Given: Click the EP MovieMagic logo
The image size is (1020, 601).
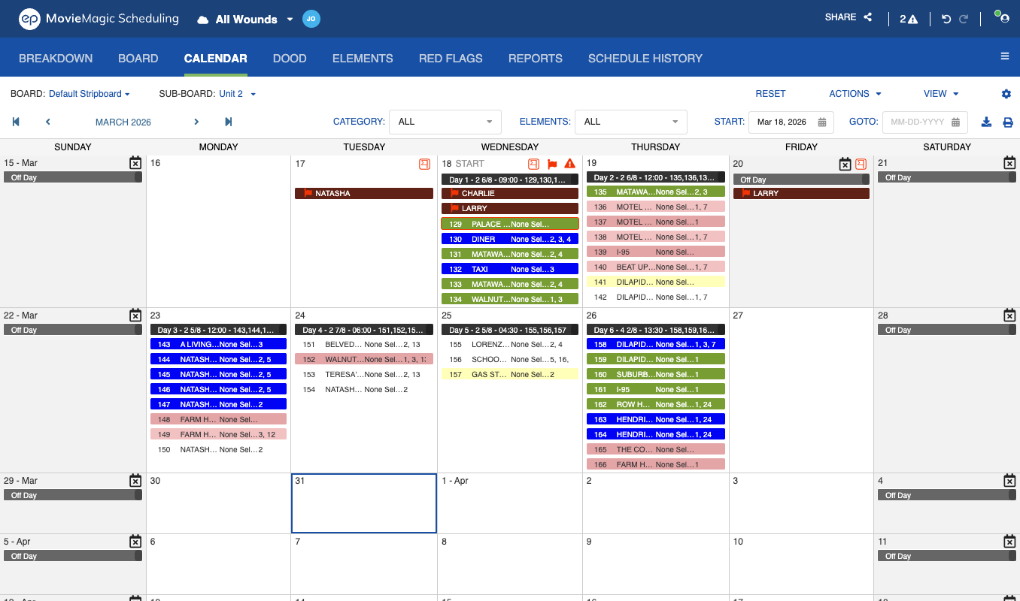Looking at the screenshot, I should click(99, 19).
